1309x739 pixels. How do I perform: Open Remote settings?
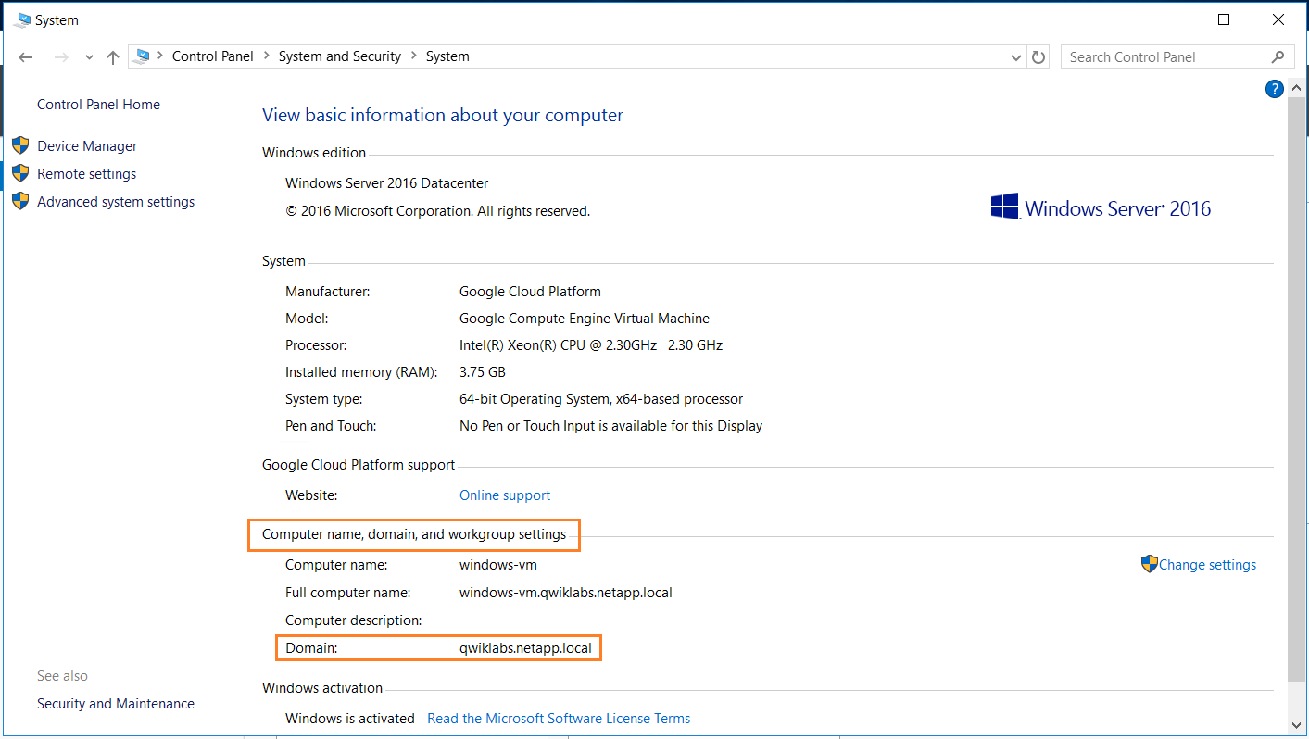click(x=86, y=174)
